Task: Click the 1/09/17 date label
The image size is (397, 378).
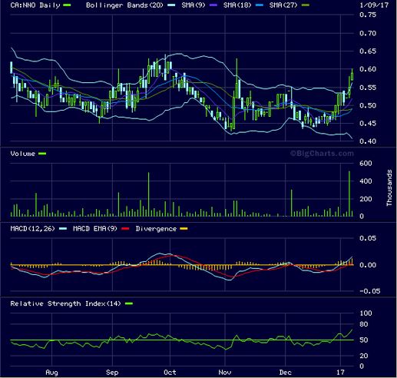Action: pos(374,5)
